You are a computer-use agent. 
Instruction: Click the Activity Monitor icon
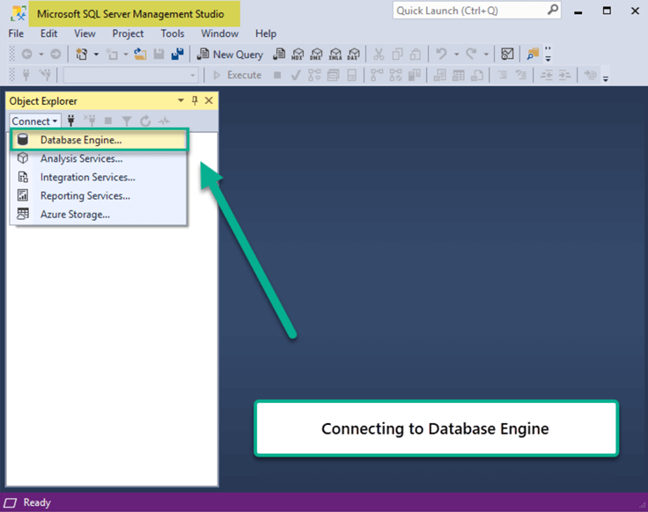[507, 54]
